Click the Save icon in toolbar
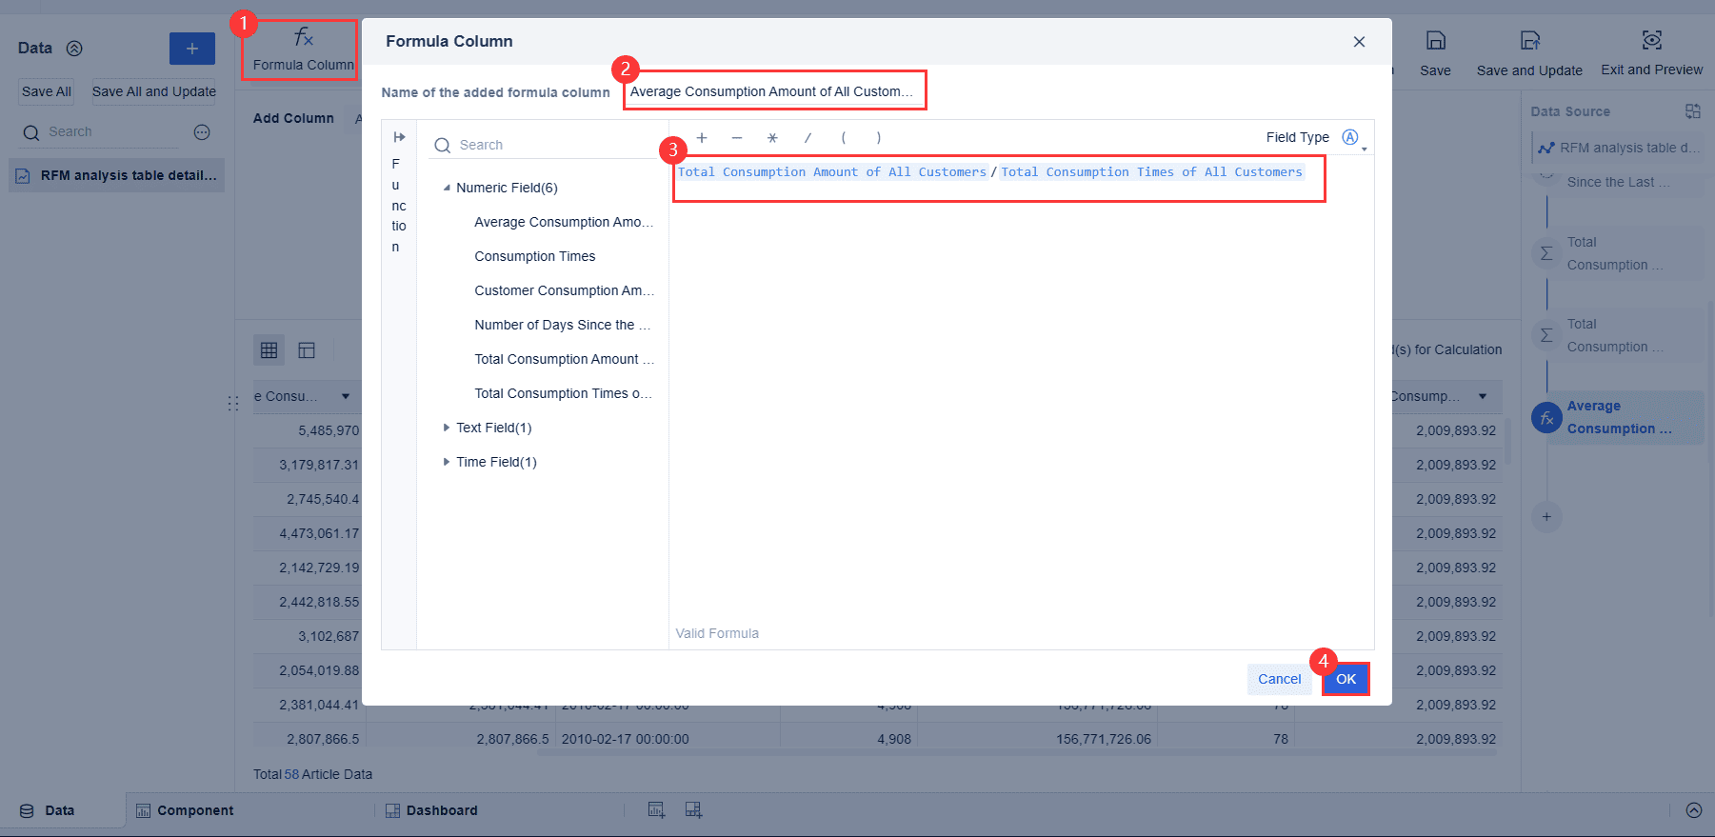The height and width of the screenshot is (837, 1715). click(x=1435, y=40)
